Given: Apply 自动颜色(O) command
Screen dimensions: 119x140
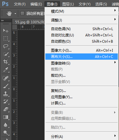Looking at the screenshot, I should [x=81, y=41].
